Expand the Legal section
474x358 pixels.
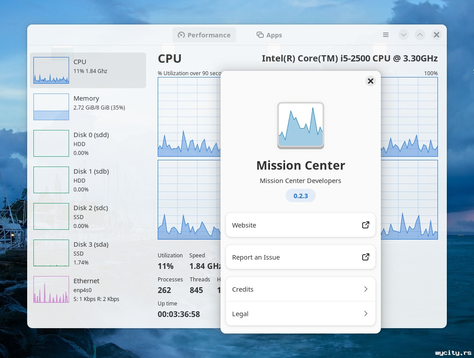(300, 313)
